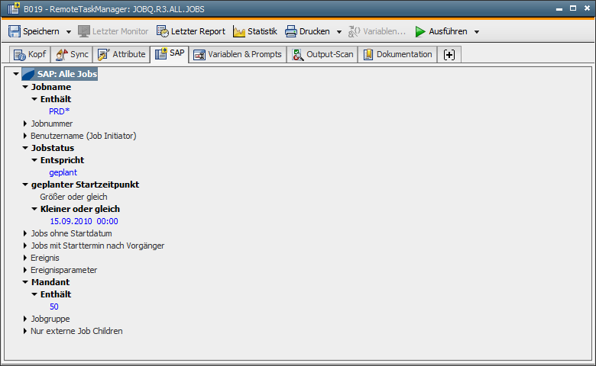Image resolution: width=596 pixels, height=366 pixels.
Task: Click the Letzter Monitor icon
Action: 84,31
